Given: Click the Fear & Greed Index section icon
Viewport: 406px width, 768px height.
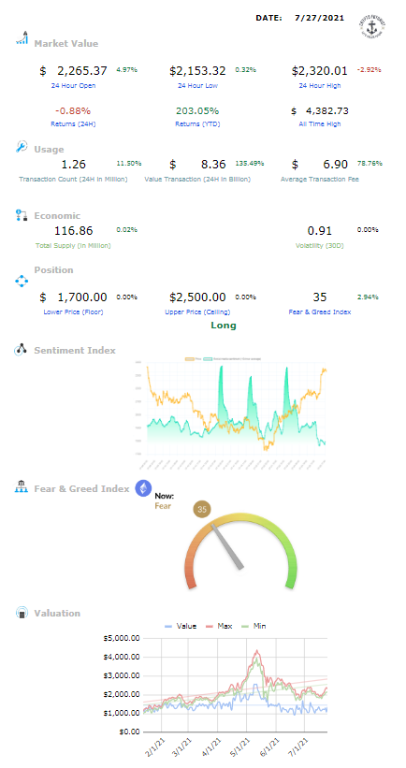Looking at the screenshot, I should [22, 488].
